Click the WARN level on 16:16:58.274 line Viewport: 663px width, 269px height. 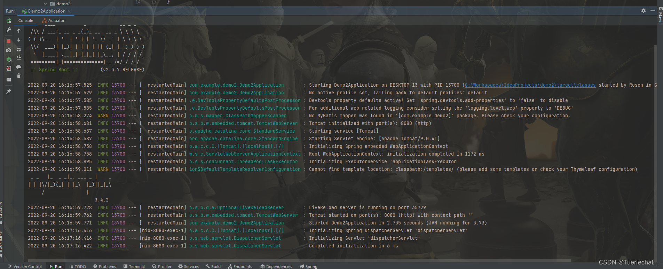[103, 116]
